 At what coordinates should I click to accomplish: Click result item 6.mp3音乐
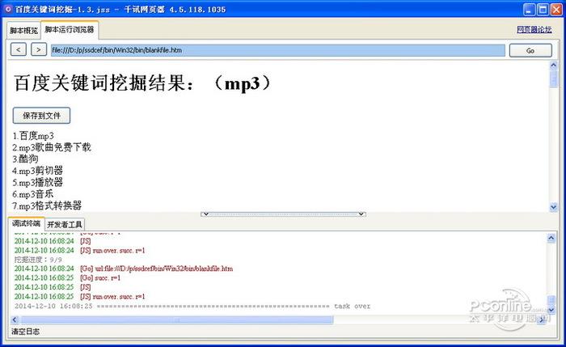[33, 194]
